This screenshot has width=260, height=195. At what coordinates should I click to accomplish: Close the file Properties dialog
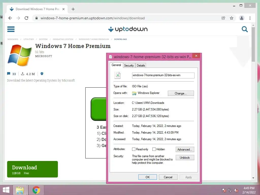click(x=196, y=56)
